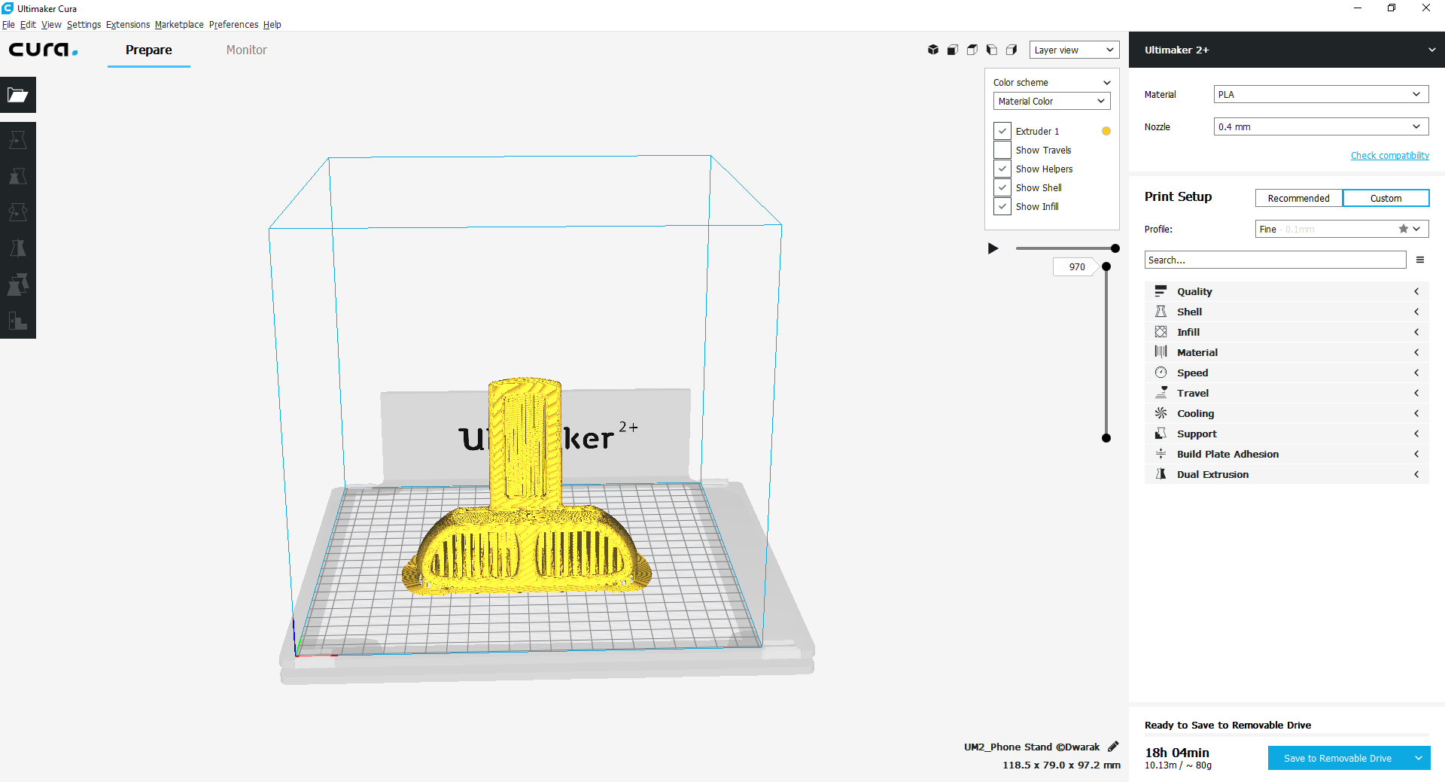Expand the Support settings chevron
Image resolution: width=1445 pixels, height=782 pixels.
[1416, 434]
